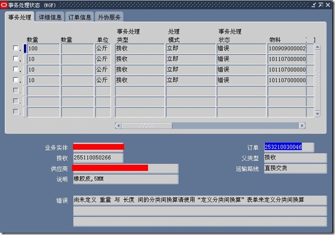
Task: Open the 详细信息 tab
Action: [x=50, y=17]
